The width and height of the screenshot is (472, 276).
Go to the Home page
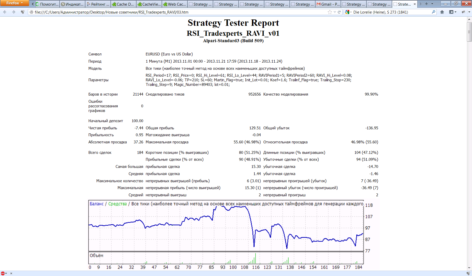(442, 12)
